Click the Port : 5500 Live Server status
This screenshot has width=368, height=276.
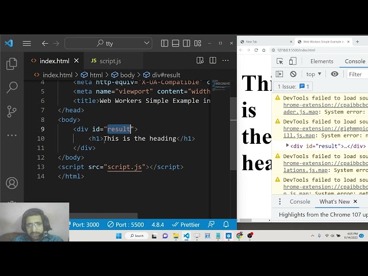[125, 225]
